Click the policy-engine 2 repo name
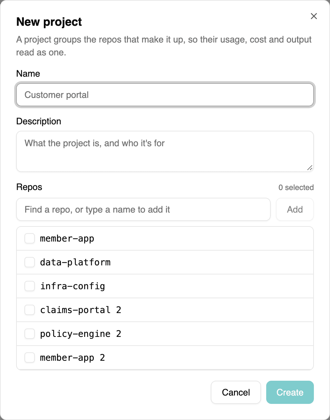The width and height of the screenshot is (330, 420). [x=81, y=334]
